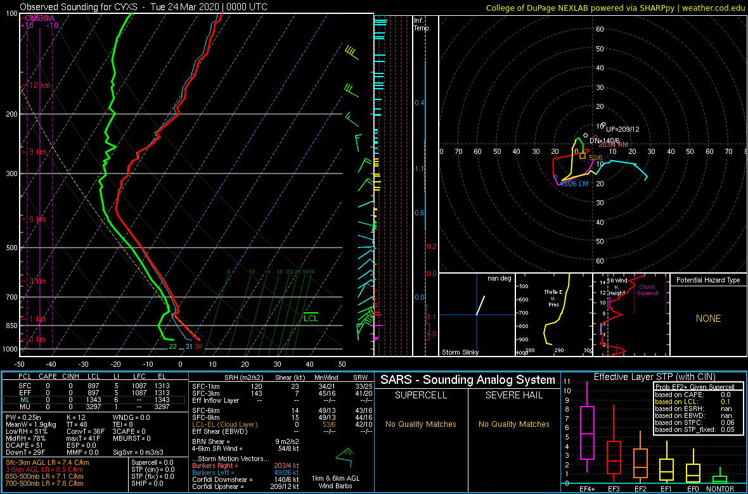Click the cyan 'Bunkers Left = 49/26 kt' line

point(245,472)
